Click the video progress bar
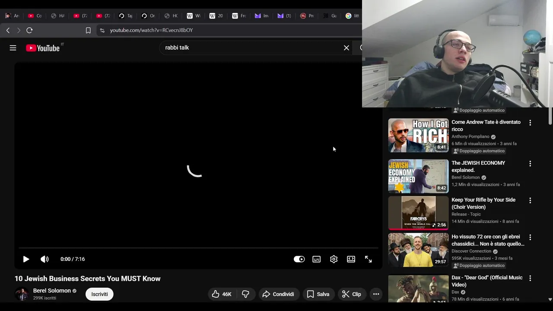The height and width of the screenshot is (311, 553). (x=198, y=248)
